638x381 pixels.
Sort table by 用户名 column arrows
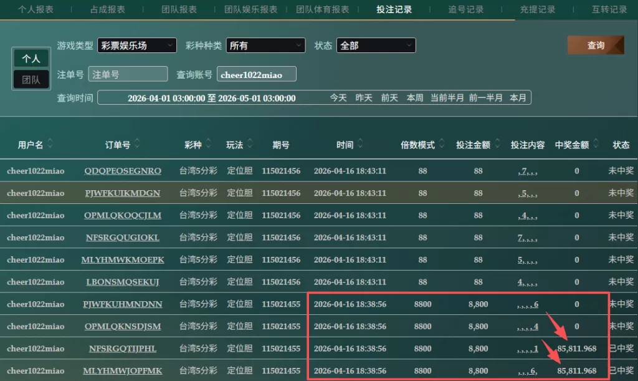50,145
